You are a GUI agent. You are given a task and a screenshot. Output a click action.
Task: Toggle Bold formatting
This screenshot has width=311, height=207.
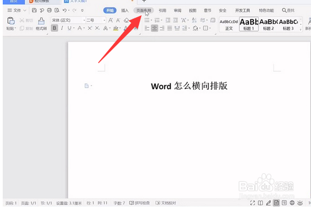[x=54, y=28]
